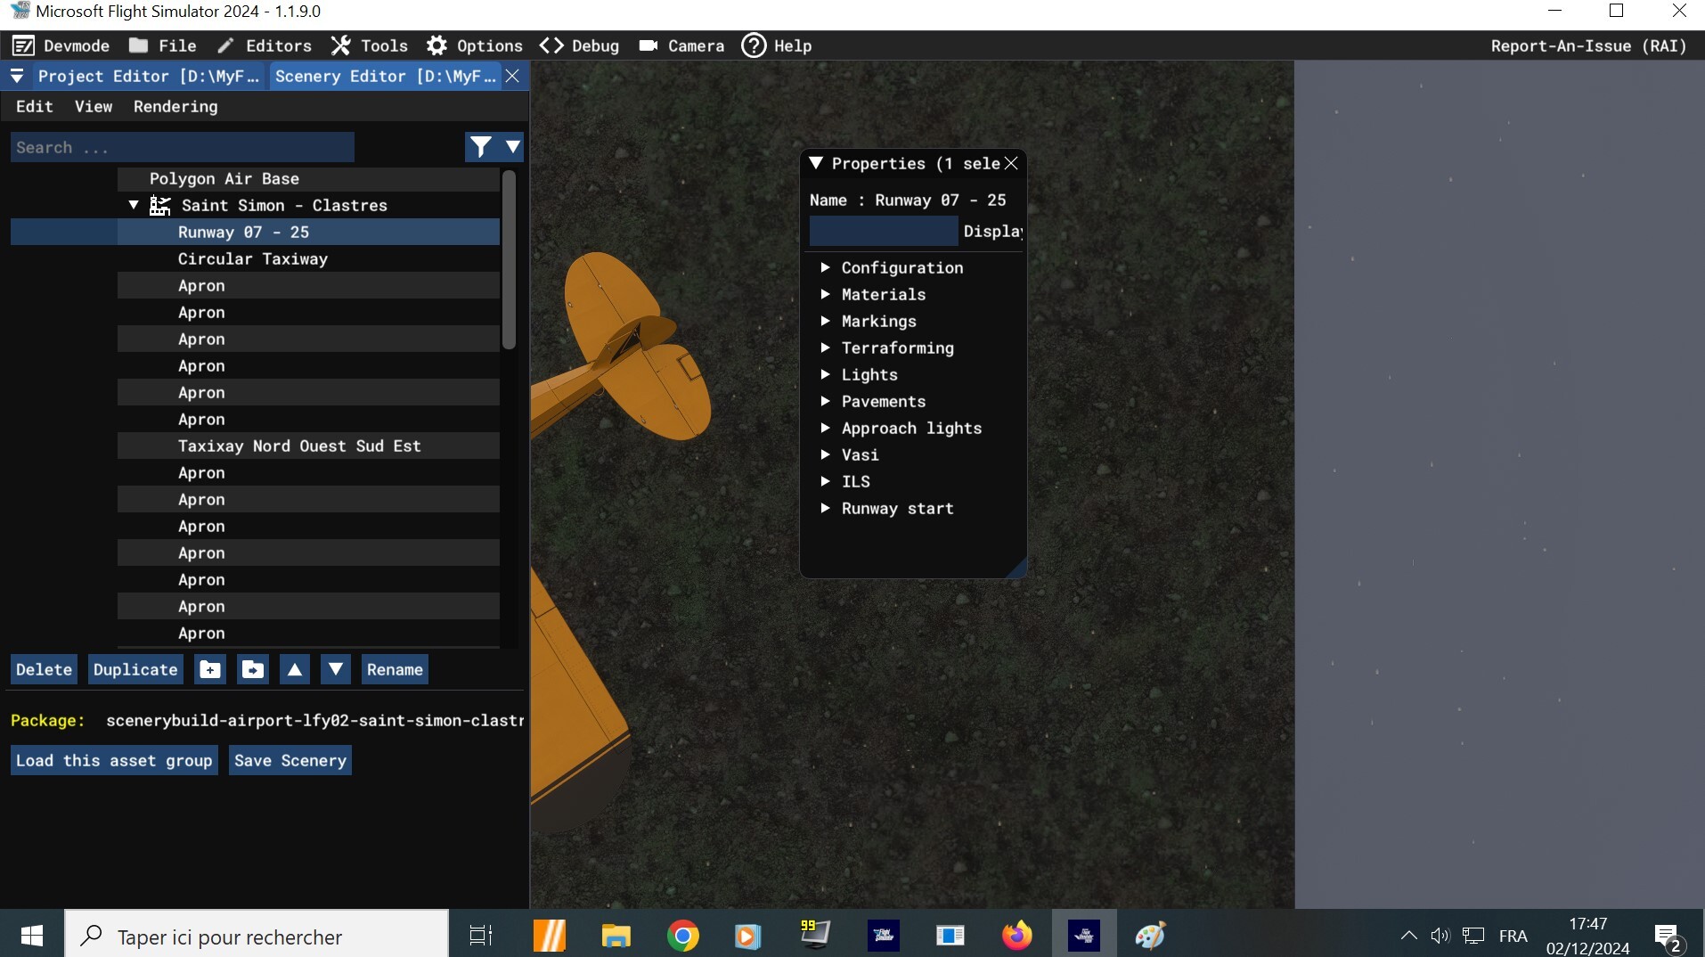Expand the Vasi section
Screen dimensions: 1705x957
pyautogui.click(x=826, y=454)
